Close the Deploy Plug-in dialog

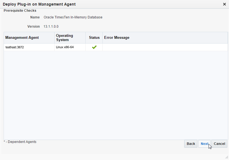225,4
